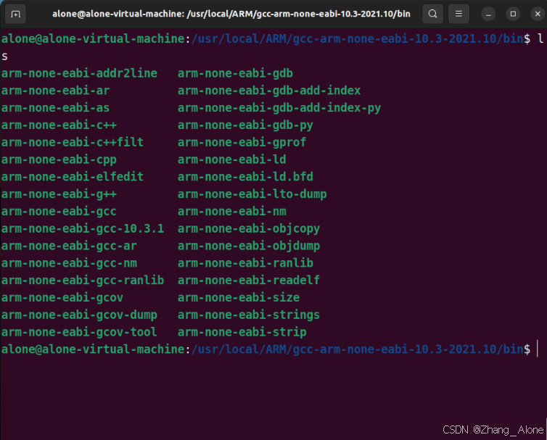Click the arm-none-eabi-ld.bfd entry

click(x=245, y=177)
